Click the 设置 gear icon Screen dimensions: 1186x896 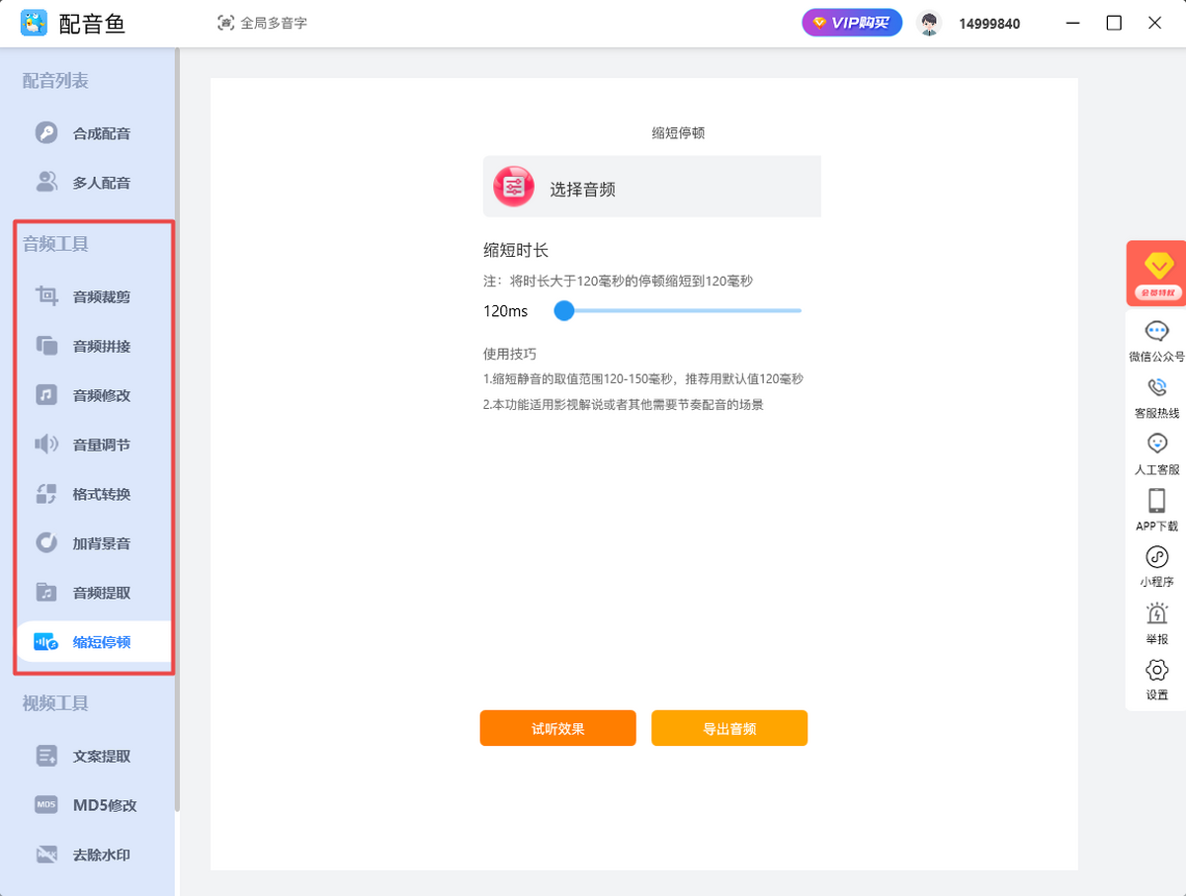click(1156, 671)
